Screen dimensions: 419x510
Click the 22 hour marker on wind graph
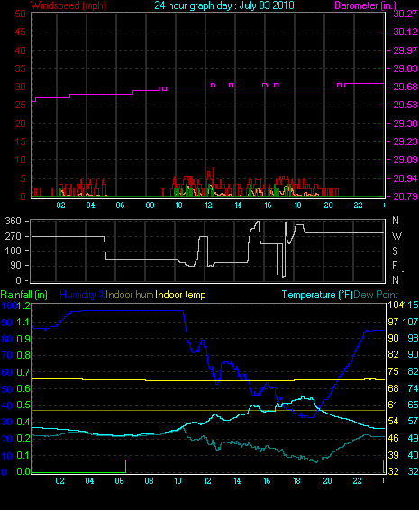(358, 205)
